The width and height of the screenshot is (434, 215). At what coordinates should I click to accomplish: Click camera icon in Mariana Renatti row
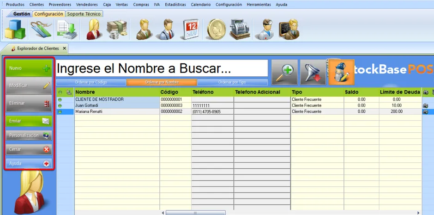[x=425, y=111]
